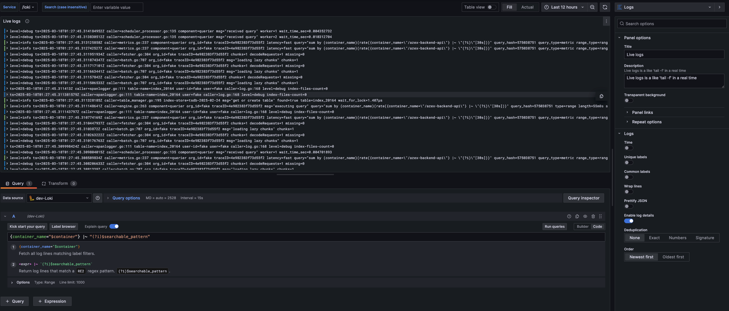Add a new Query
The image size is (729, 311).
coord(15,301)
